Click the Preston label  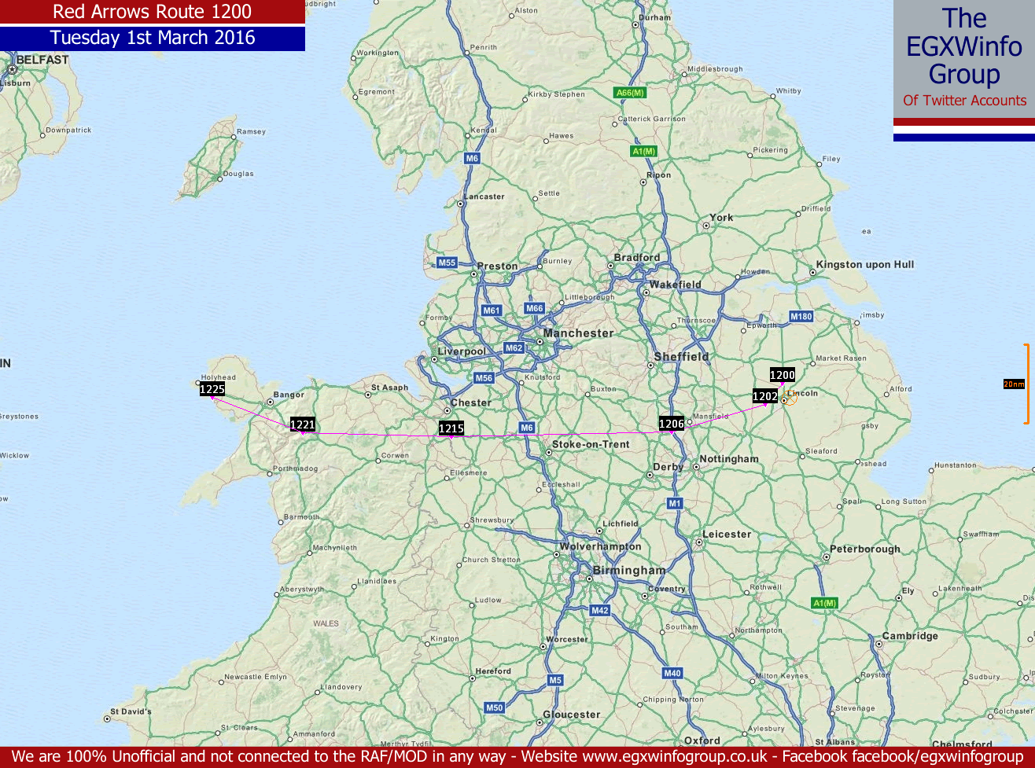pyautogui.click(x=498, y=266)
